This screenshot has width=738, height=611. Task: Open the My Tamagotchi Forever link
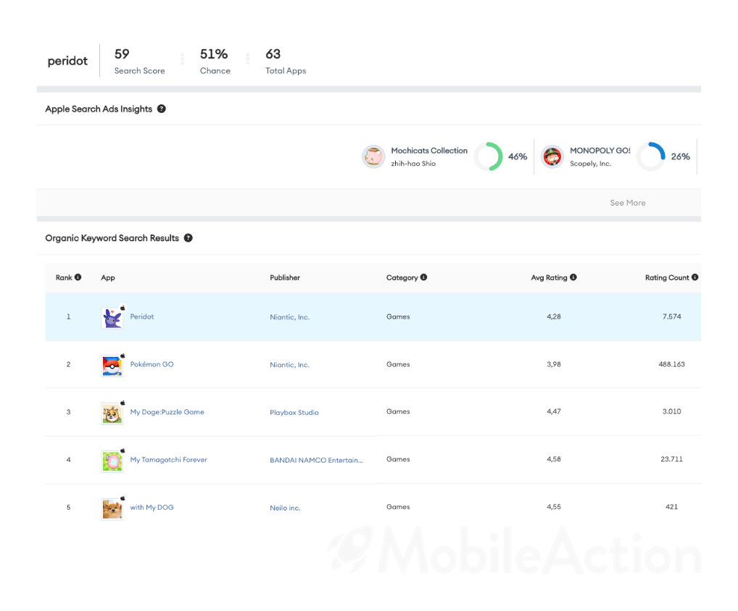click(x=168, y=460)
